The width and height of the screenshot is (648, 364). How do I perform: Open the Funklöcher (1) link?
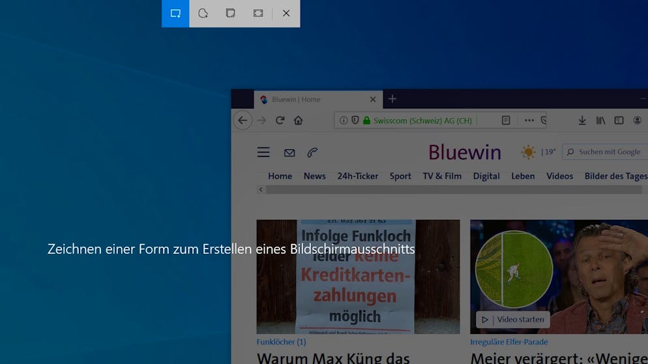pyautogui.click(x=281, y=342)
